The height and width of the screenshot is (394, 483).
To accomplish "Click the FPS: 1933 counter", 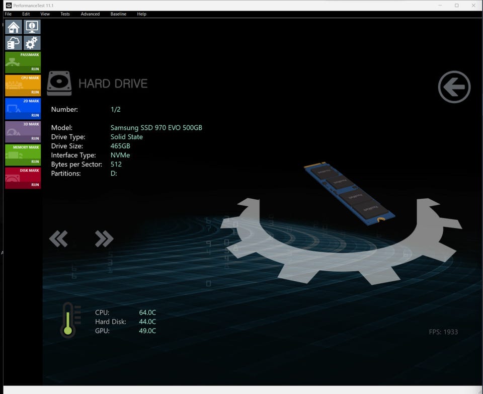I will click(443, 332).
